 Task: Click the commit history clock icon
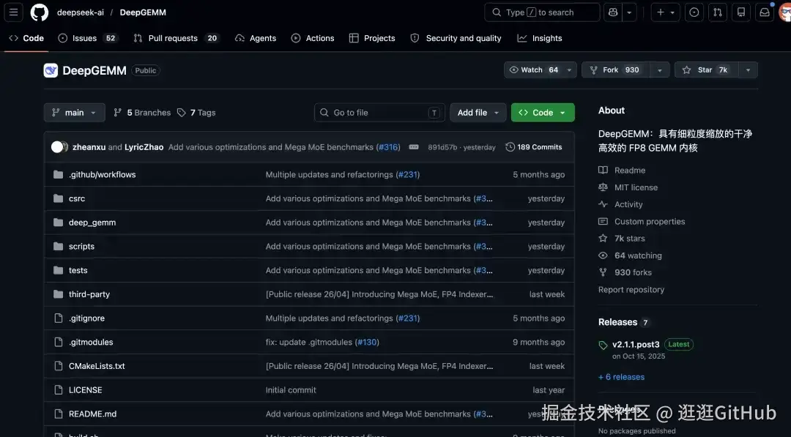point(510,146)
